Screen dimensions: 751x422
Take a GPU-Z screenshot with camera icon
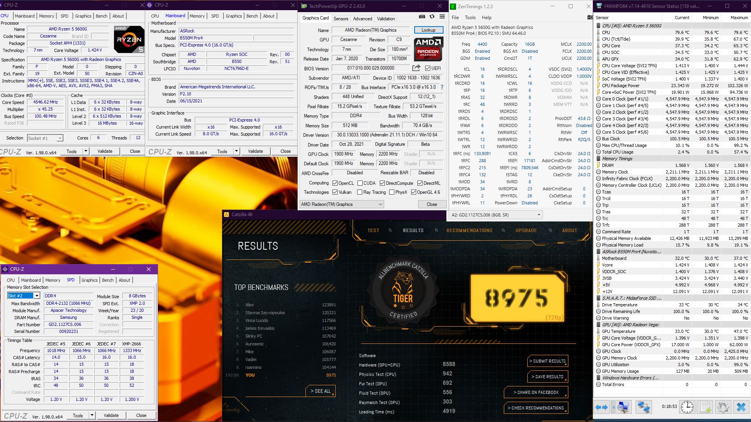coord(422,17)
